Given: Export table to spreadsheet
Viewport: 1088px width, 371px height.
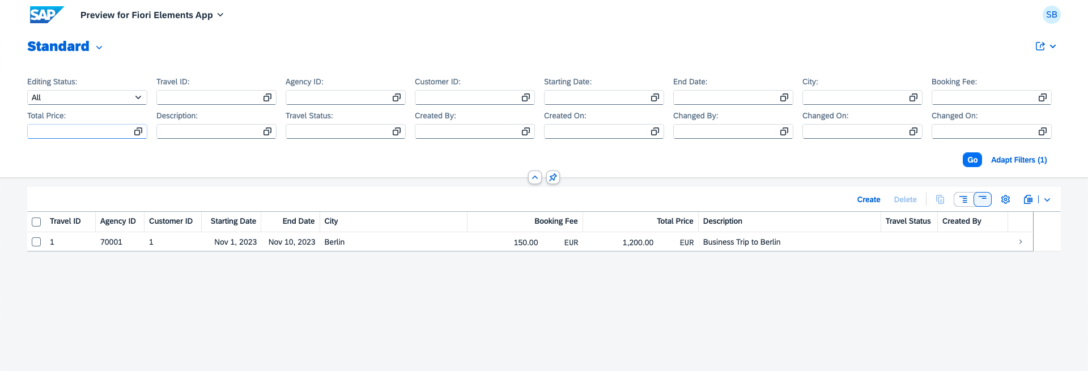Looking at the screenshot, I should [1028, 199].
